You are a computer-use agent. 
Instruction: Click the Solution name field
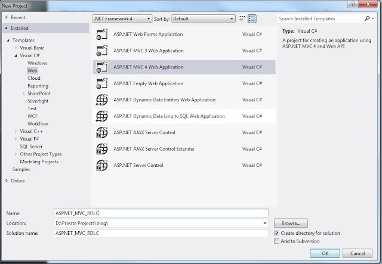[x=161, y=233]
